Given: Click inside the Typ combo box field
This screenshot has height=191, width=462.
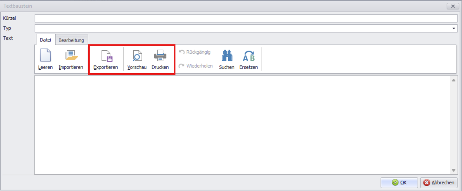Looking at the screenshot, I should click(x=243, y=28).
